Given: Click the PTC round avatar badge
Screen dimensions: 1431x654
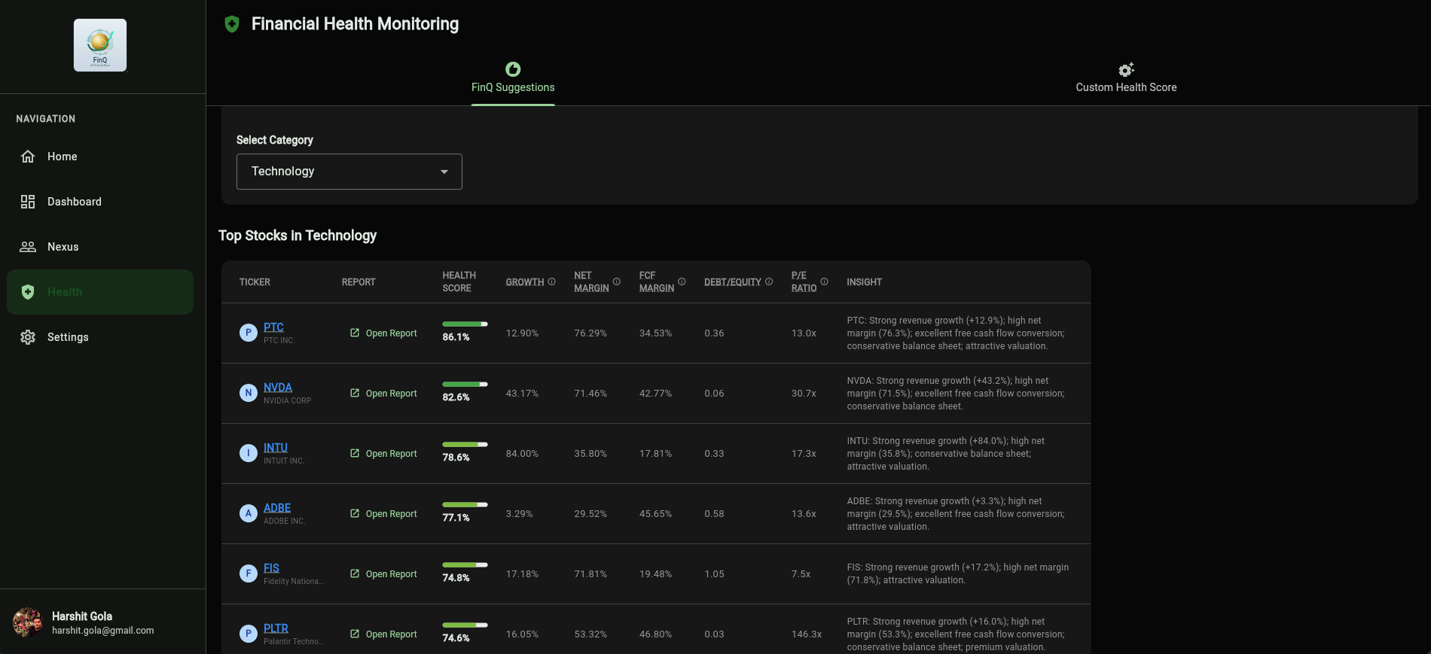Looking at the screenshot, I should click(249, 333).
